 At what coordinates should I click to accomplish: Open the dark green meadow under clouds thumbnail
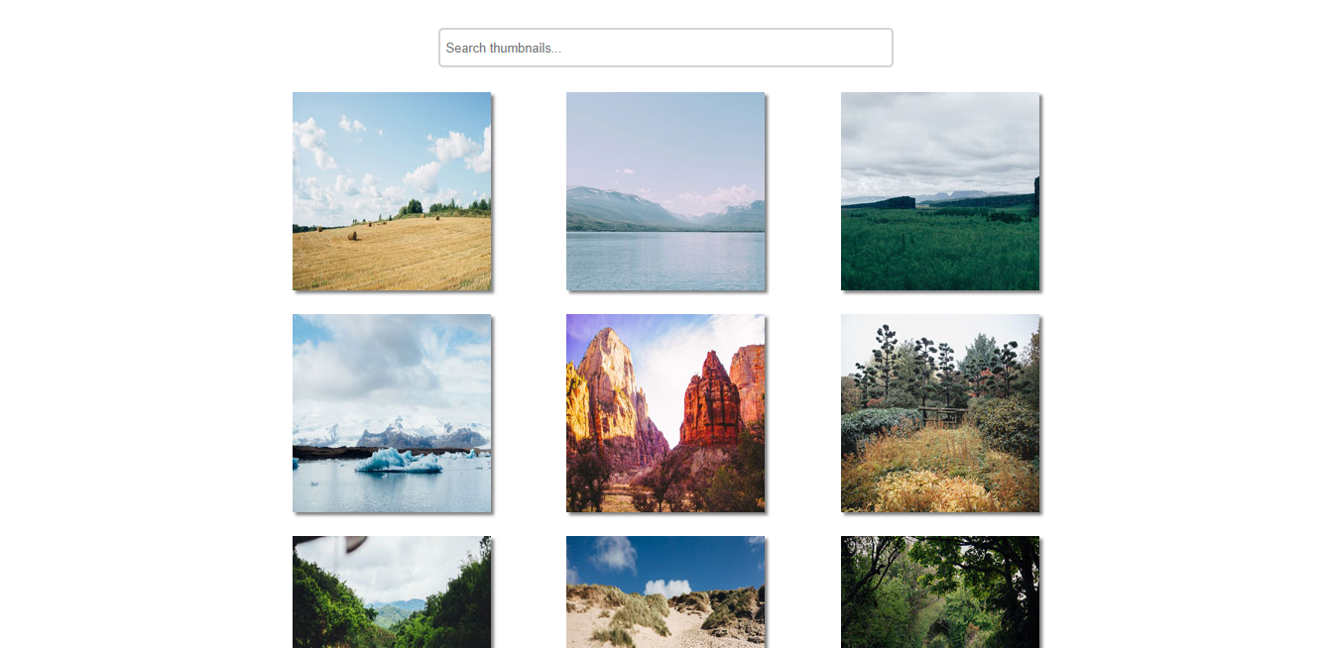[940, 191]
